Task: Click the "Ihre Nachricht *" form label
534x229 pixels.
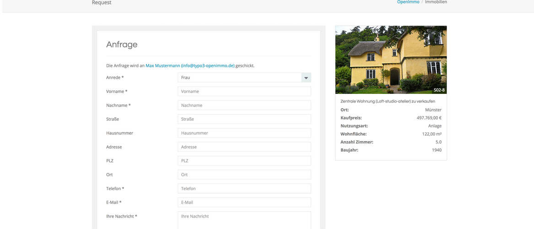Action: point(122,216)
